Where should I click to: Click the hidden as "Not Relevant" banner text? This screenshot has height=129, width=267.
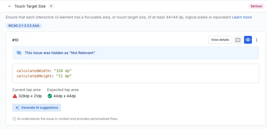[60, 53]
